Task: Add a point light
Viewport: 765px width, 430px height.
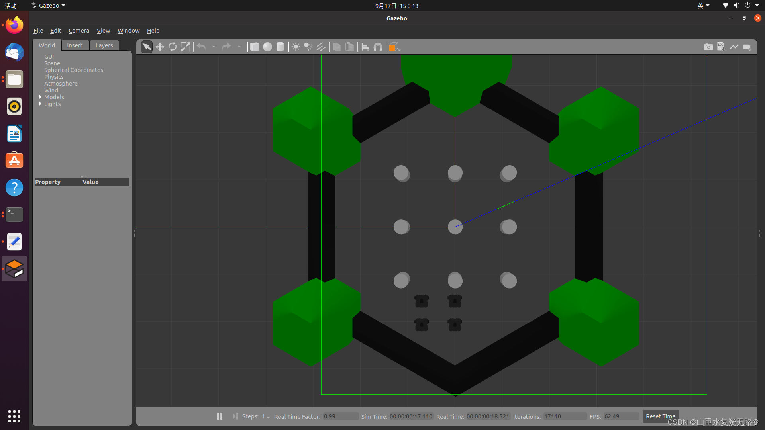Action: tap(296, 47)
